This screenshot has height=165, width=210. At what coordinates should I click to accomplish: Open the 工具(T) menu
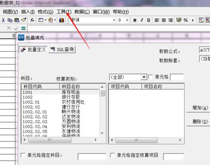tap(64, 12)
